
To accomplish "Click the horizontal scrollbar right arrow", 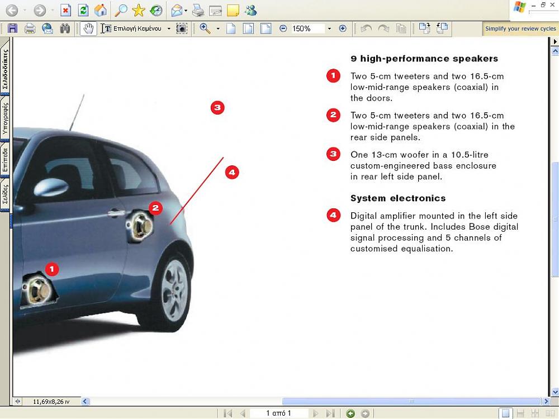I will click(x=546, y=401).
